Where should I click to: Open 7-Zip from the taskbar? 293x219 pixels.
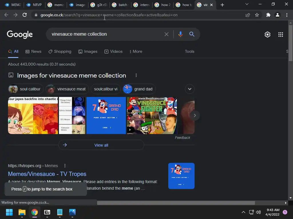pos(47,212)
